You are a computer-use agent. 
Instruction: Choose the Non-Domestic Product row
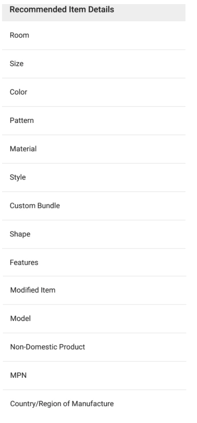95,347
